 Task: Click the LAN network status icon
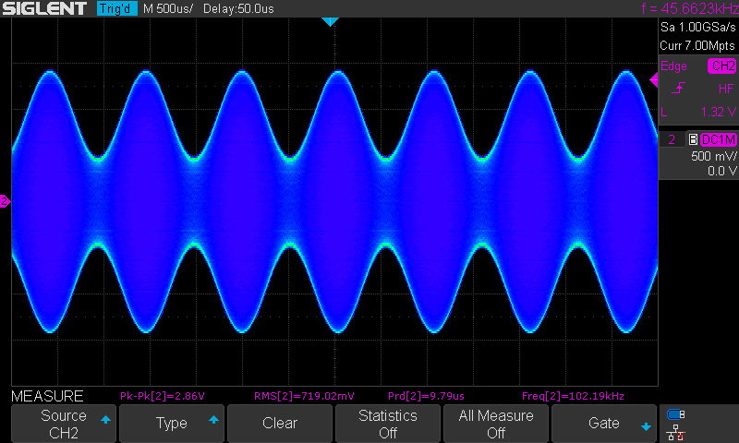tap(675, 430)
